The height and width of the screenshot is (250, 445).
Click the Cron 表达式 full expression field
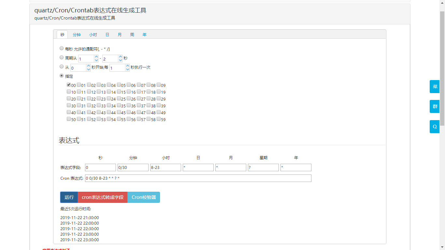(x=198, y=178)
